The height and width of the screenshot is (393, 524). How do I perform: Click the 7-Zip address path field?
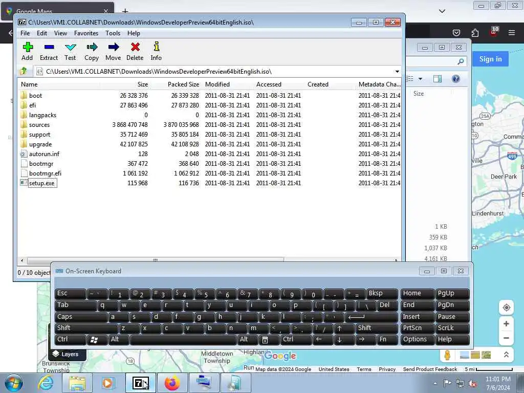(x=214, y=72)
